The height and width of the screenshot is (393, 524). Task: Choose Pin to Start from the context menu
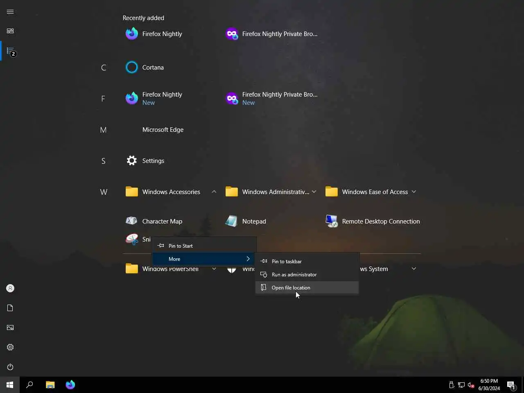coord(204,246)
